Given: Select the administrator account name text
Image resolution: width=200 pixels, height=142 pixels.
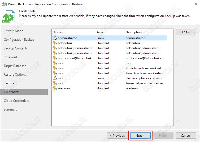Looking at the screenshot, I should (x=67, y=38).
